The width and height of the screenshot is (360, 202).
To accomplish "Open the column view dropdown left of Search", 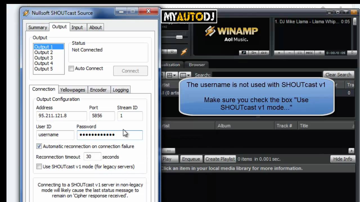I will point(185,75).
